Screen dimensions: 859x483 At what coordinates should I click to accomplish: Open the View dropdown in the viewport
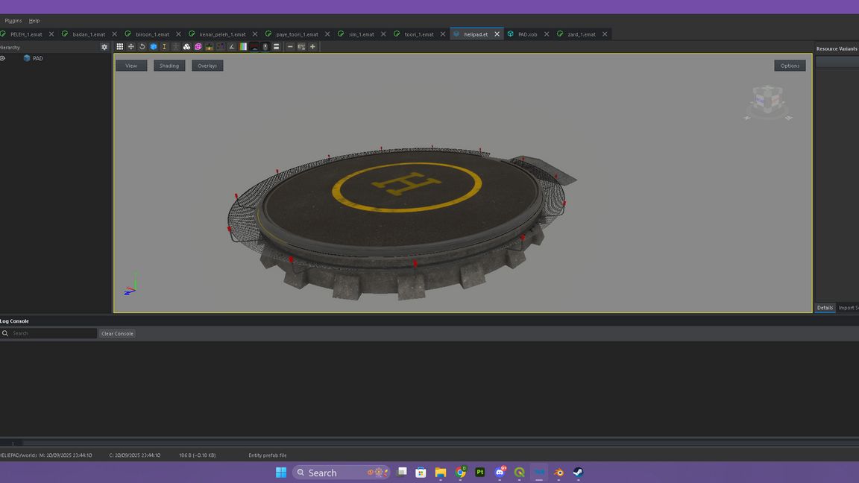point(131,66)
